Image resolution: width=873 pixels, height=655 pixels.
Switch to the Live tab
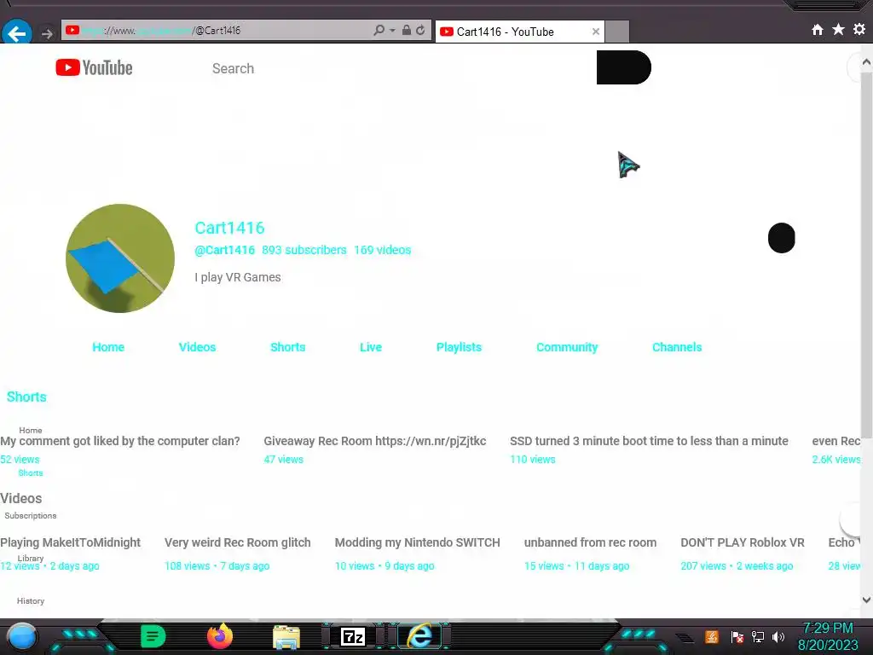pyautogui.click(x=371, y=347)
